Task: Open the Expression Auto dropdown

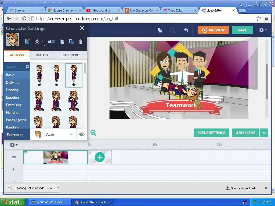Action: [x=54, y=134]
